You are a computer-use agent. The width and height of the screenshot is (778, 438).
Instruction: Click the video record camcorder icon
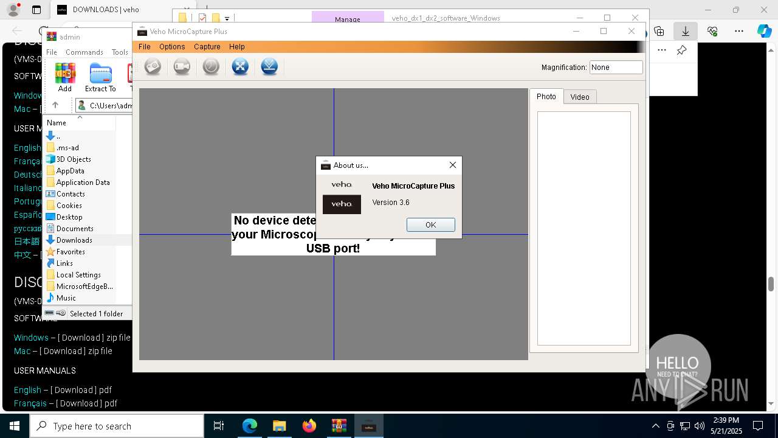coord(182,66)
